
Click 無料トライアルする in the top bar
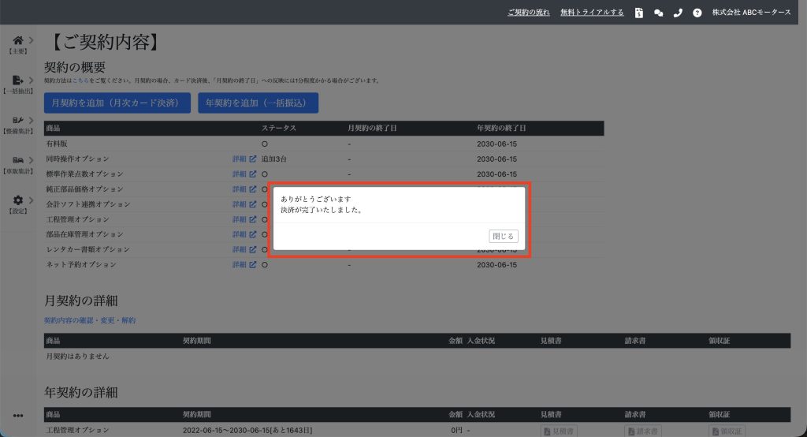coord(592,13)
